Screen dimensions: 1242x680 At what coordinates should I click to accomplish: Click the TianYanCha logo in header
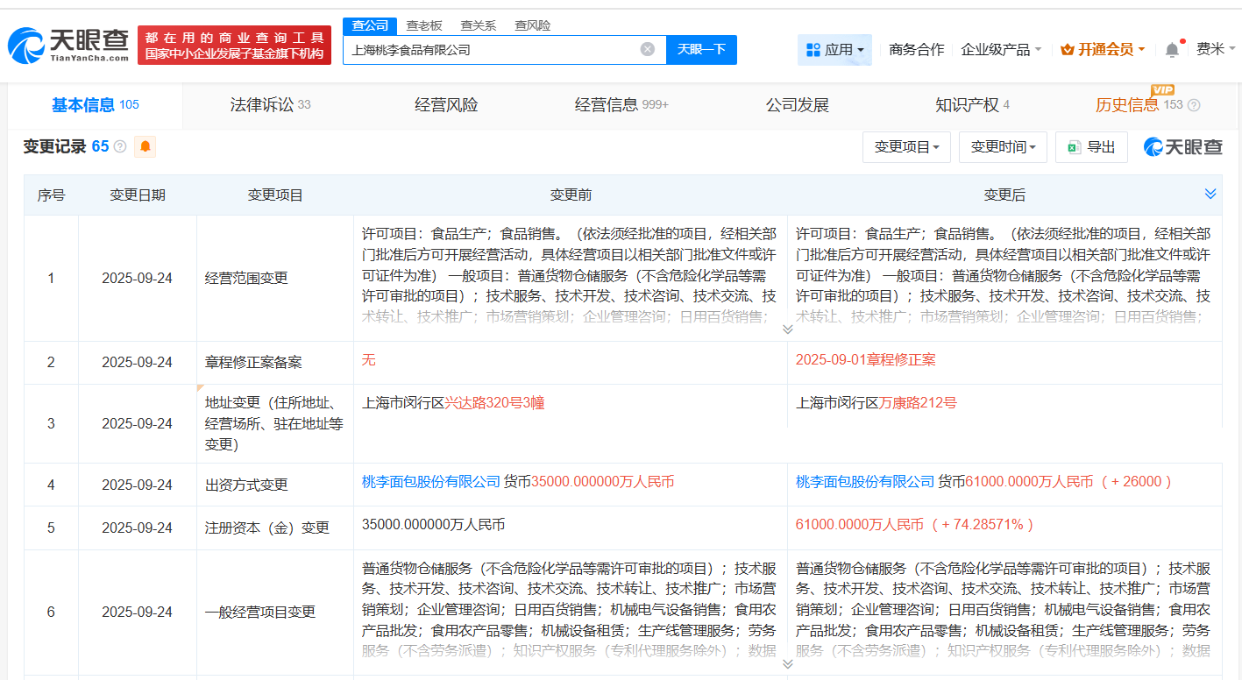coord(68,44)
